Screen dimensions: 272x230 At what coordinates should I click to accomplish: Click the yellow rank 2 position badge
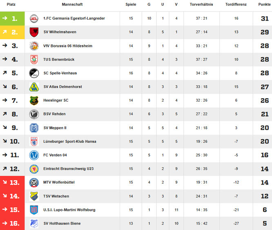12,32
